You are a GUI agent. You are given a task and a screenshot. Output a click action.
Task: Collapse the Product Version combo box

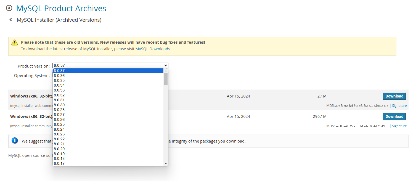pos(110,65)
